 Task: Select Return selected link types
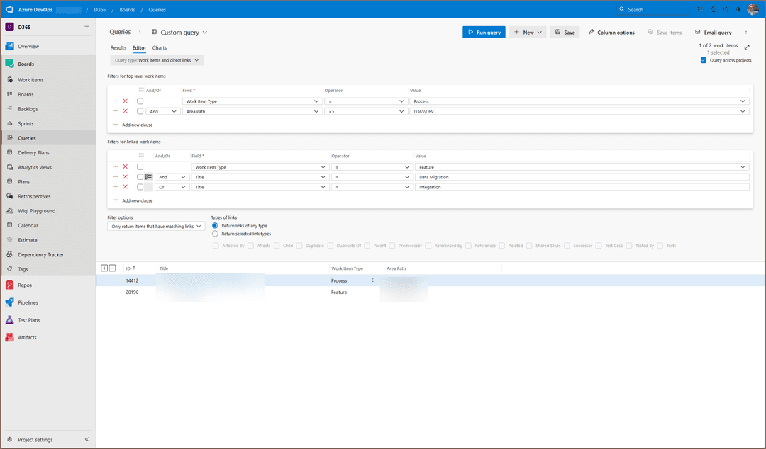215,234
